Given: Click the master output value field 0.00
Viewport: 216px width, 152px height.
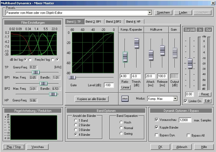Looking at the screenshot, I should [x=189, y=94].
